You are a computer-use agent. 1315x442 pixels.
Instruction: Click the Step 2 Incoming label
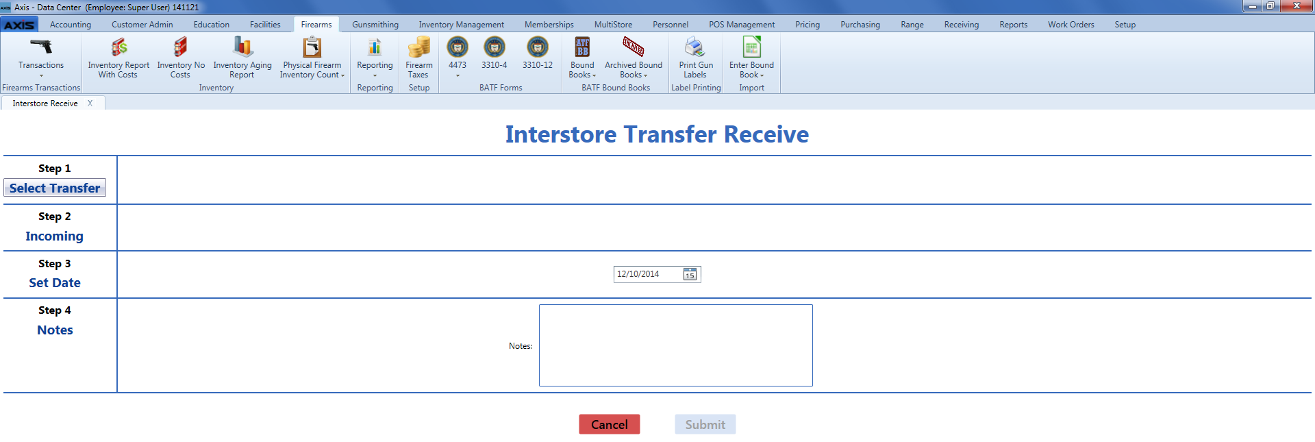point(55,236)
